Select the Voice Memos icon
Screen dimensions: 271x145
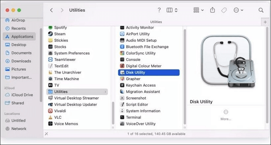[50, 124]
